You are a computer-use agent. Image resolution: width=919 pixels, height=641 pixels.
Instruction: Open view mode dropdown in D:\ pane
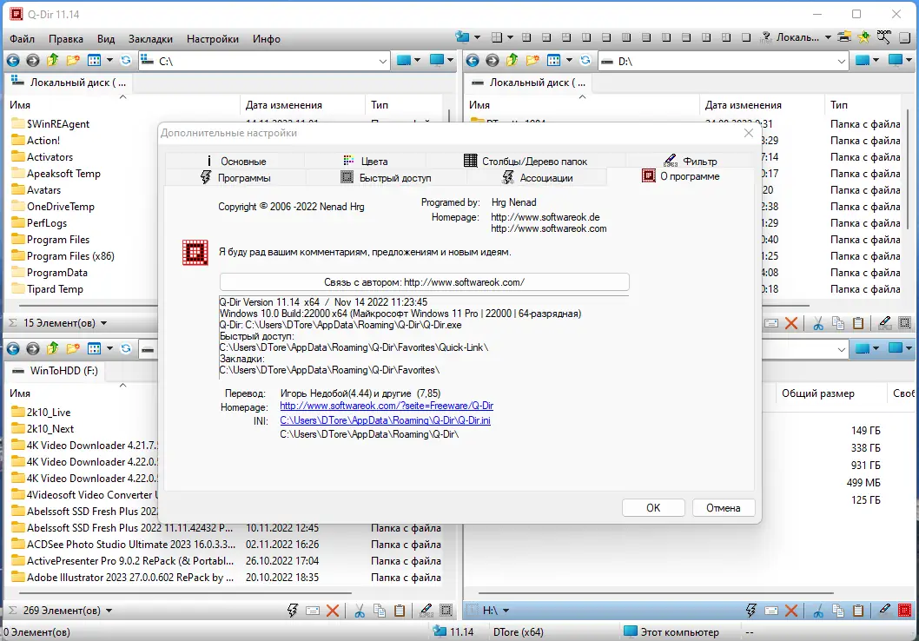(569, 60)
